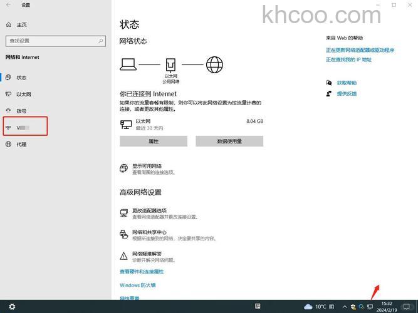Click the globe icon beside 显示可用网络

(123, 168)
